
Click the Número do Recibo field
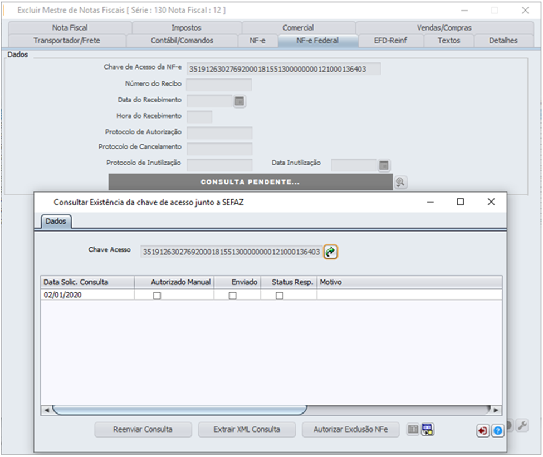[219, 85]
